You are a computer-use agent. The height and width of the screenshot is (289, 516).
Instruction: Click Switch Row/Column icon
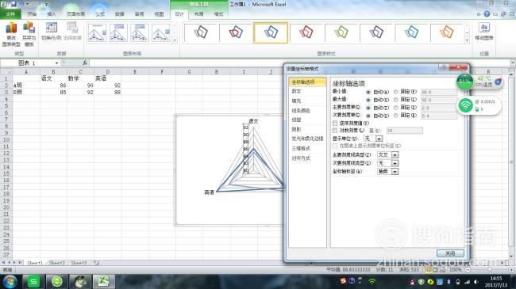(x=52, y=32)
